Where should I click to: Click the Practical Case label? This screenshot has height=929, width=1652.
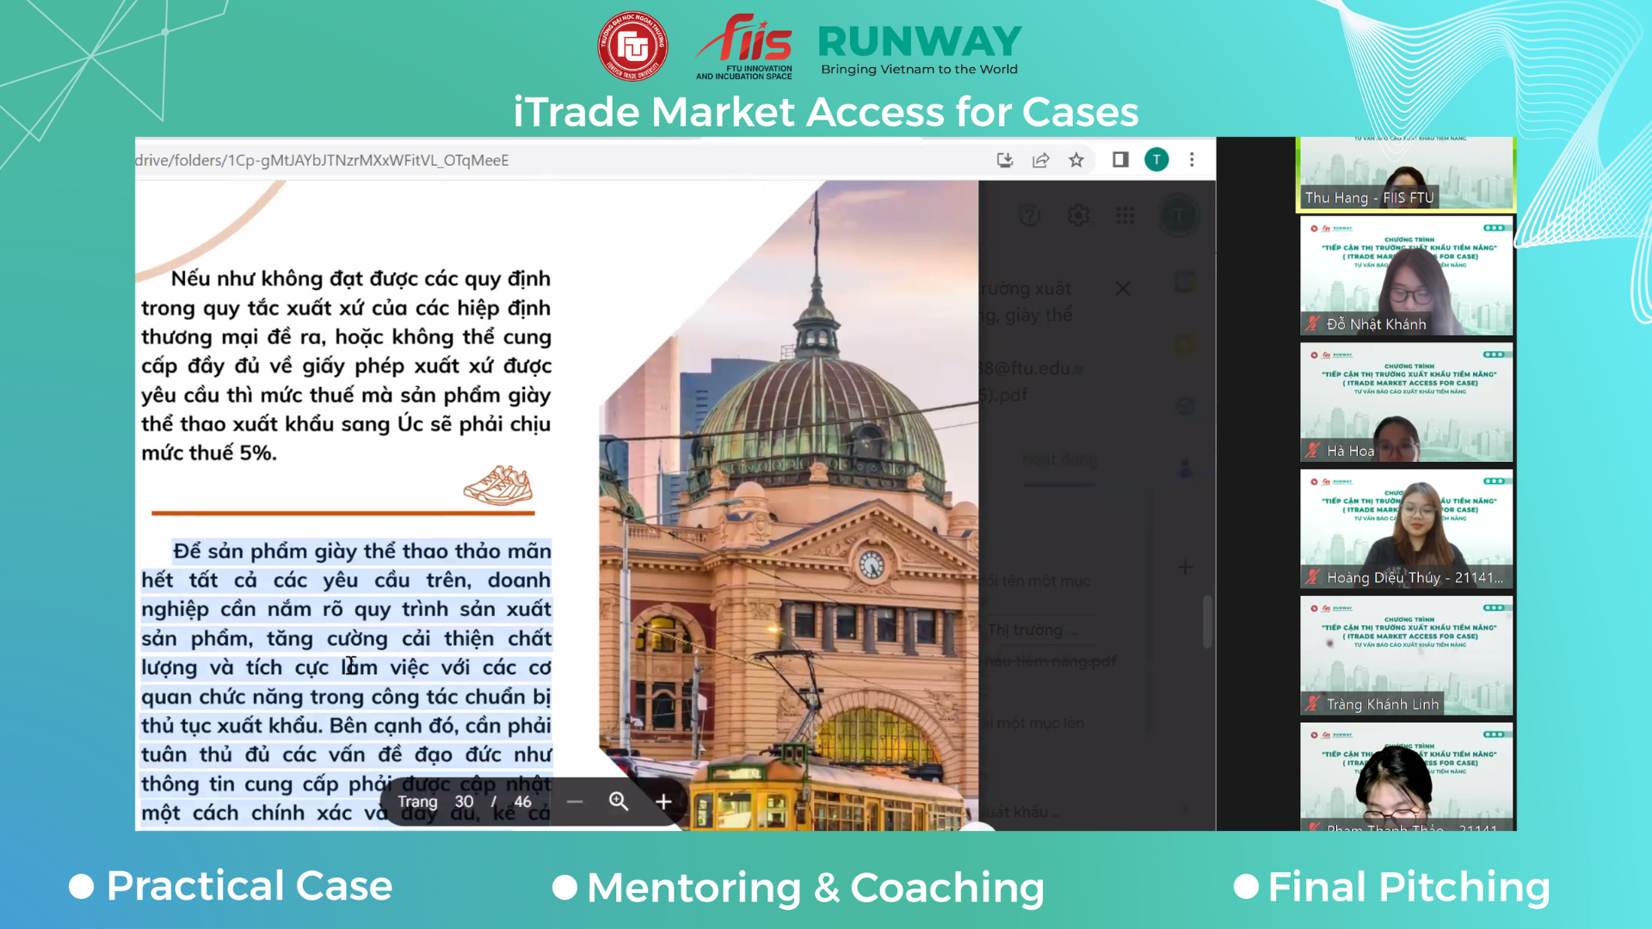250,886
